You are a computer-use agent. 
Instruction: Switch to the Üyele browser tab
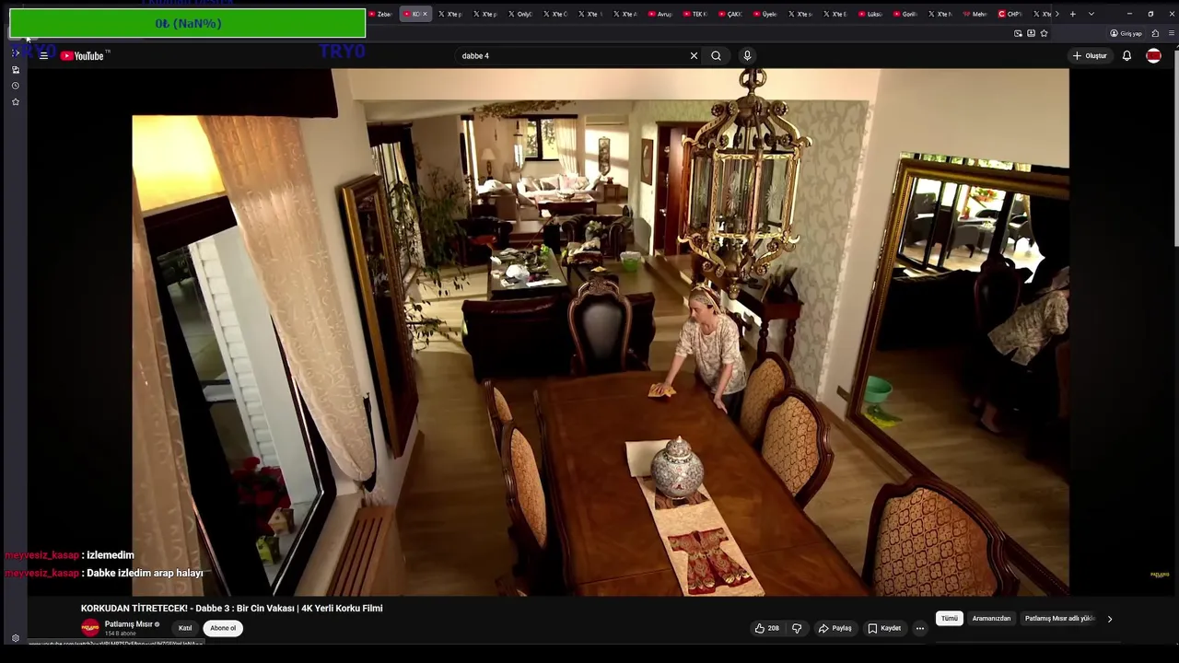765,14
